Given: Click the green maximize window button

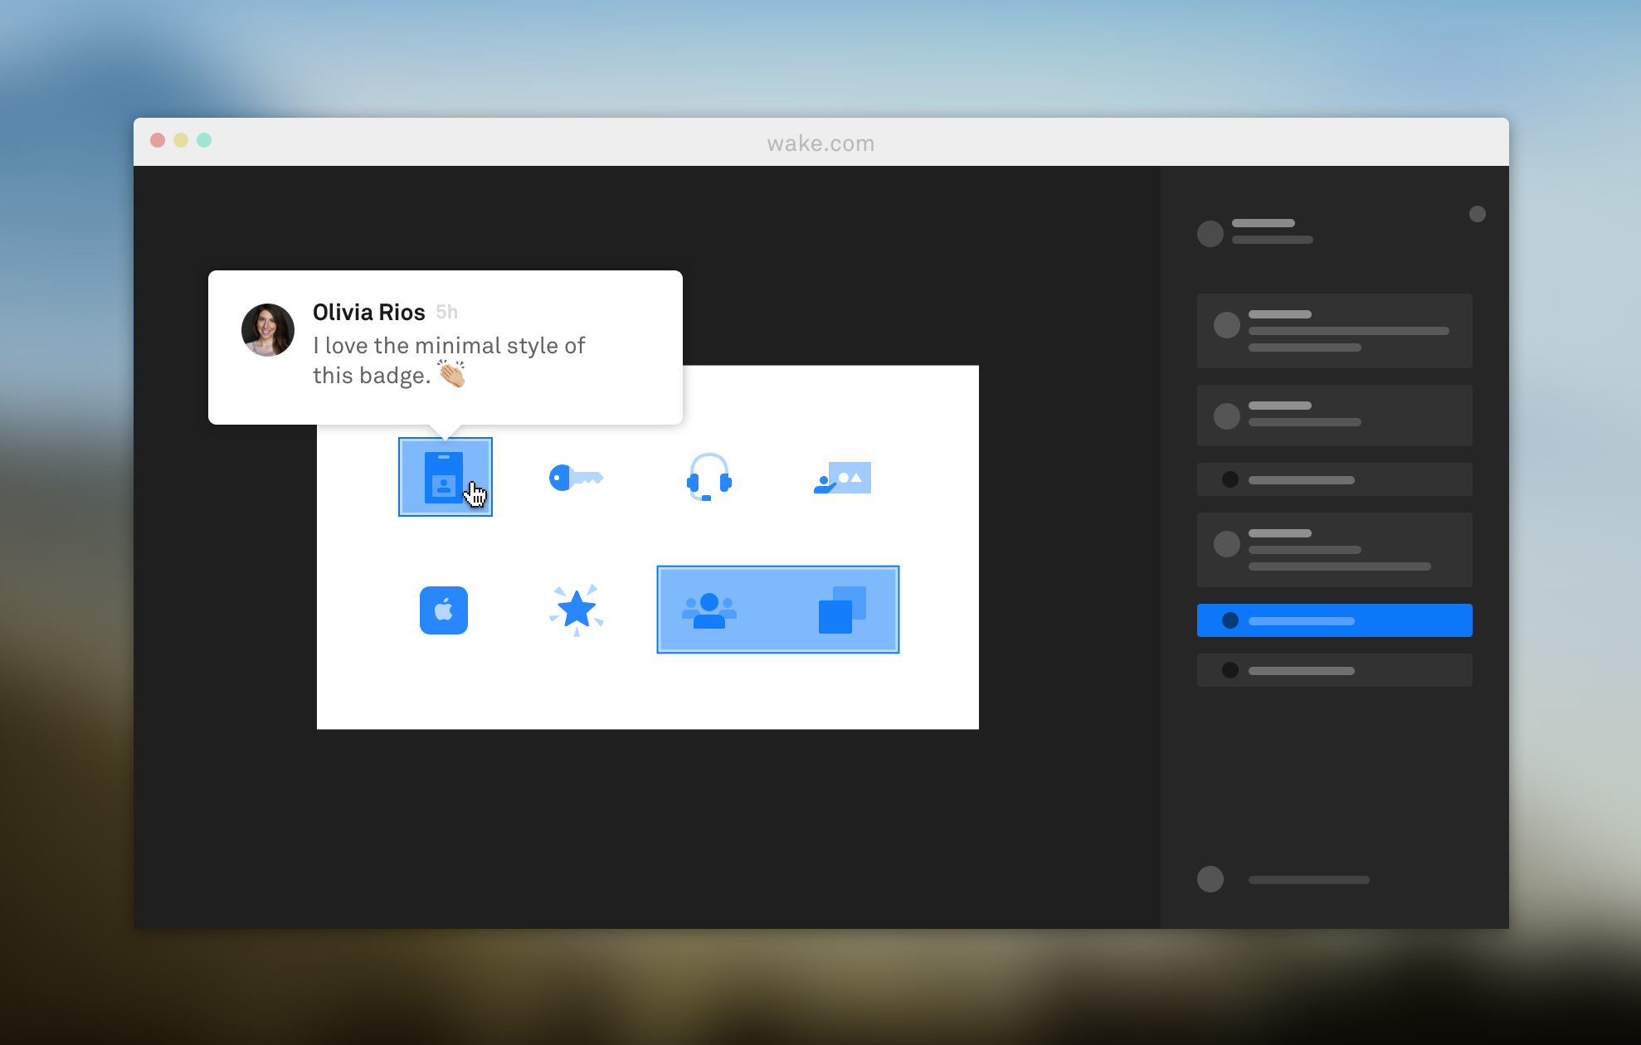Looking at the screenshot, I should (204, 140).
